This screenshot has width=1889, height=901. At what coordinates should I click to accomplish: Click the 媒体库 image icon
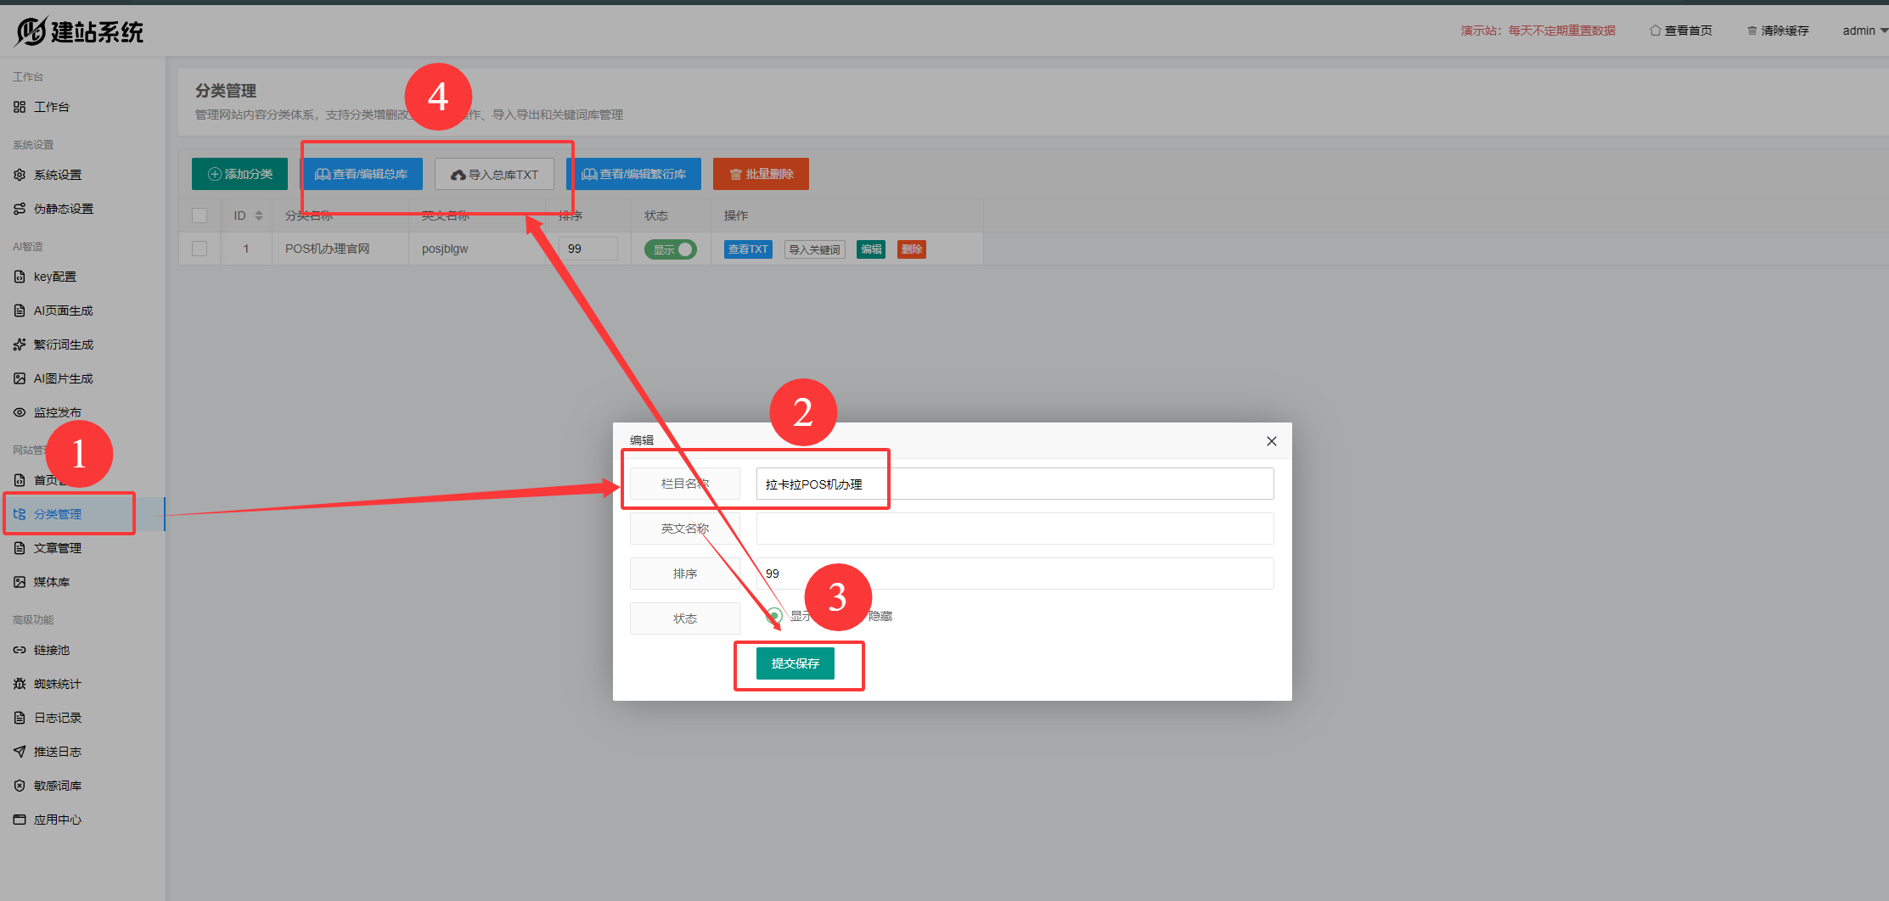point(20,582)
